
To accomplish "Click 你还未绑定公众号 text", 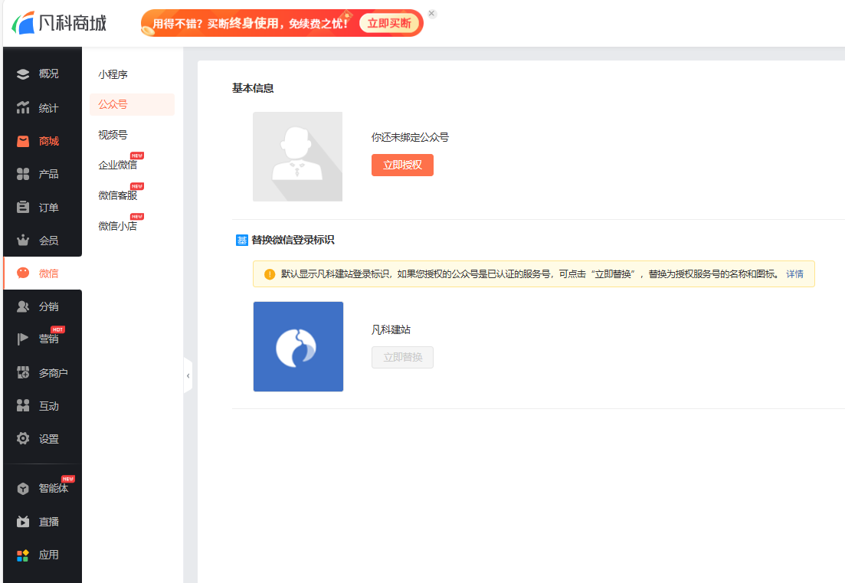I will pos(410,137).
